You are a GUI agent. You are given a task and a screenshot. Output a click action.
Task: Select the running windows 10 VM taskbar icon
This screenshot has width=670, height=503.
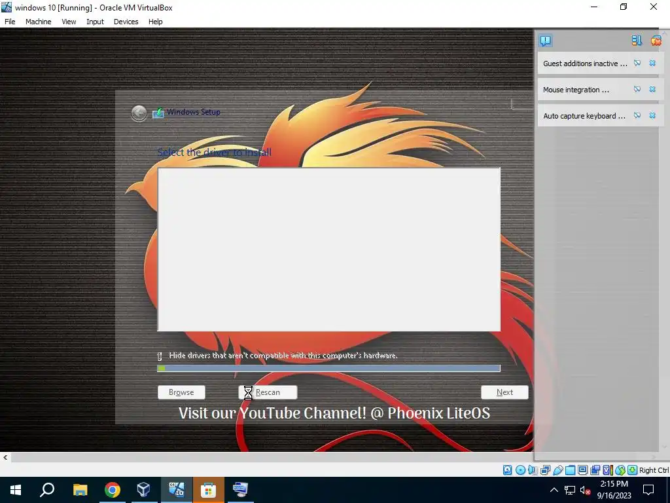176,490
